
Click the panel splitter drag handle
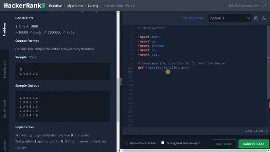pyautogui.click(x=121, y=81)
